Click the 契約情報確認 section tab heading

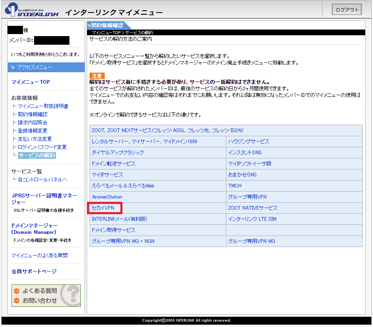pos(107,25)
